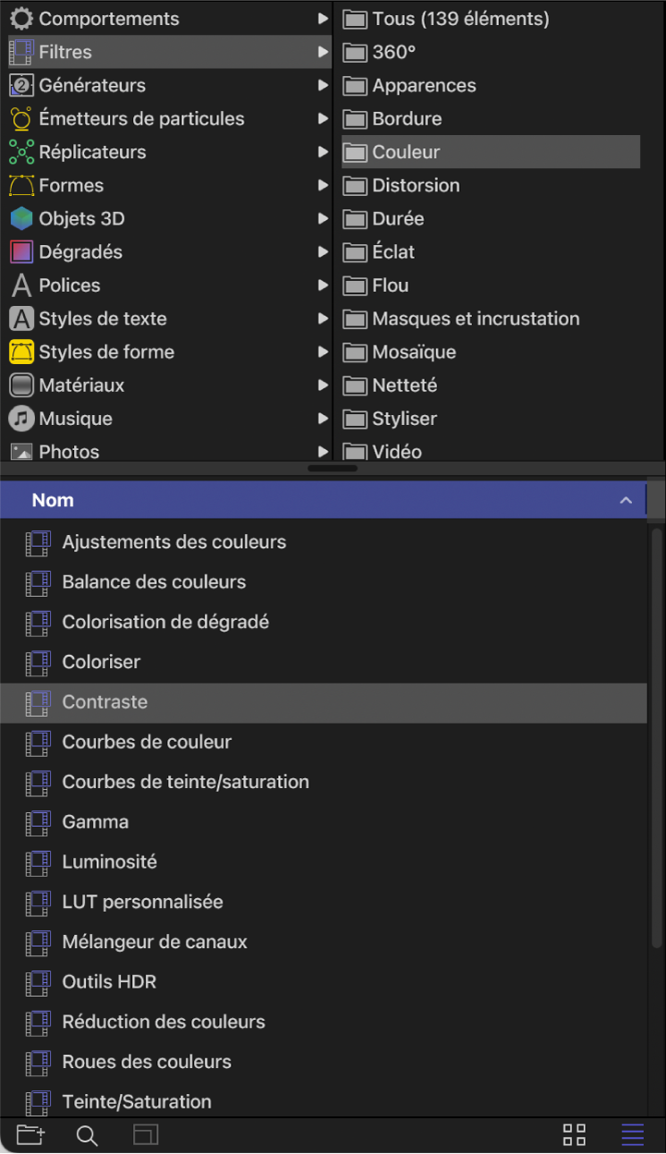Select the Contraste filter
This screenshot has height=1154, width=666.
click(x=105, y=702)
